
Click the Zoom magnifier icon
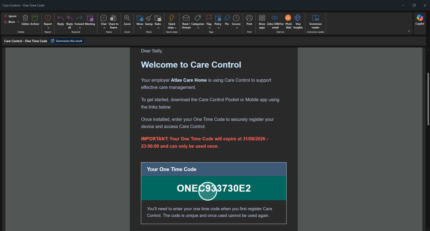(127, 18)
